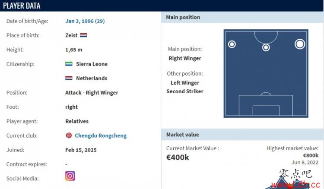Click the Netherlands citizenship flag icon

69,78
